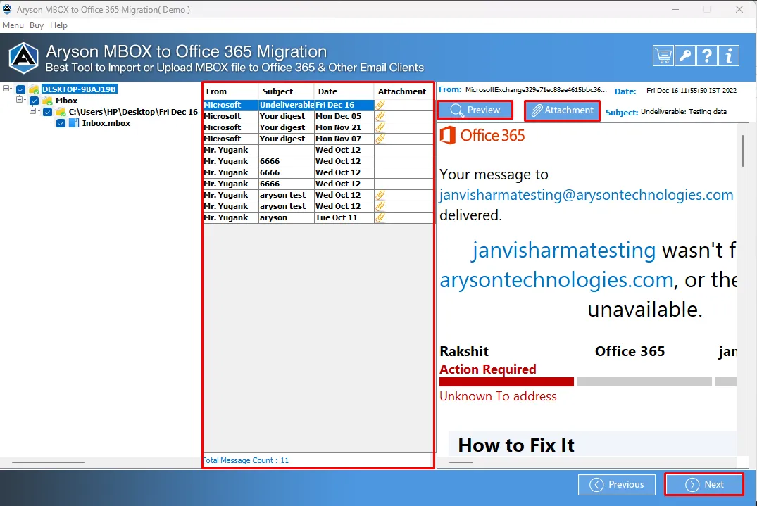Click the info about icon

tap(729, 56)
